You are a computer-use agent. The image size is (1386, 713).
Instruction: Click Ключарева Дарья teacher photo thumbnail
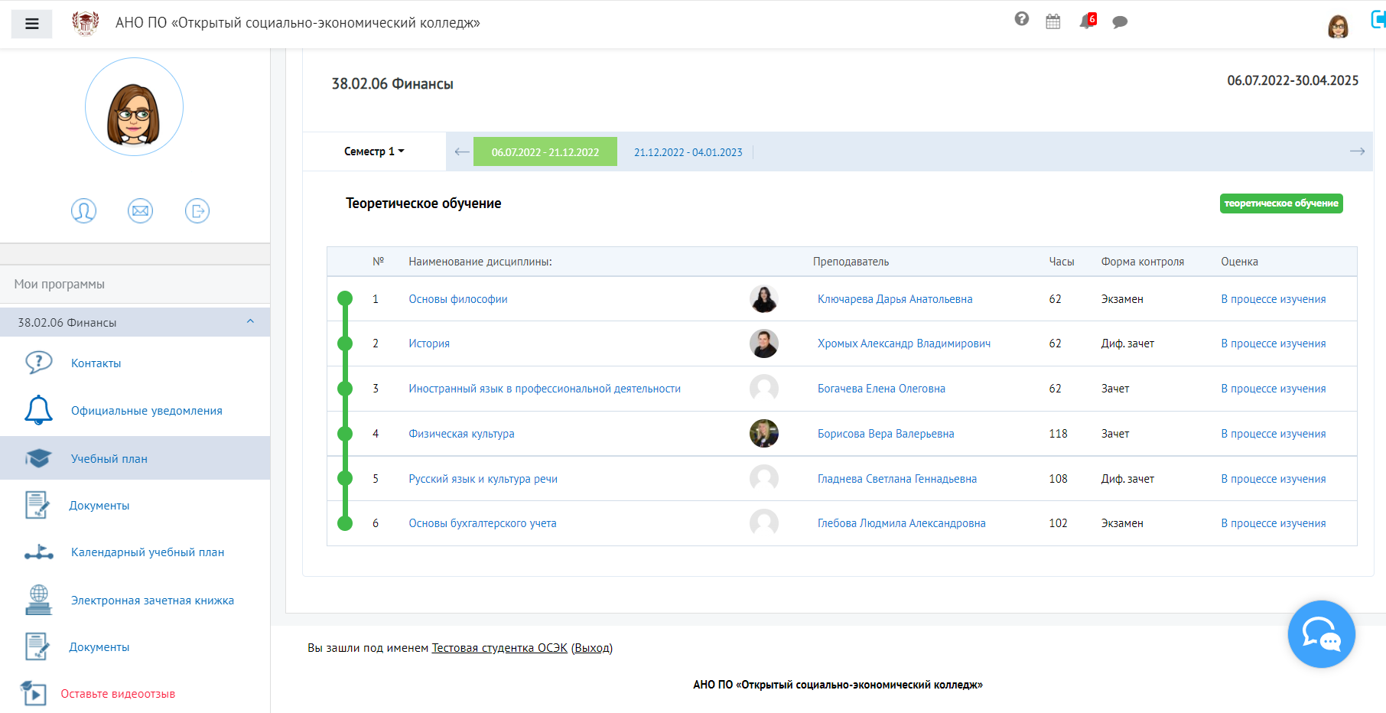[x=763, y=299]
